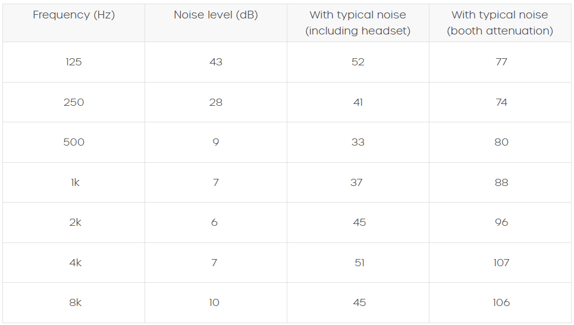Select the 1k frequency cell
Viewport: 574px width, 325px height.
[75, 182]
